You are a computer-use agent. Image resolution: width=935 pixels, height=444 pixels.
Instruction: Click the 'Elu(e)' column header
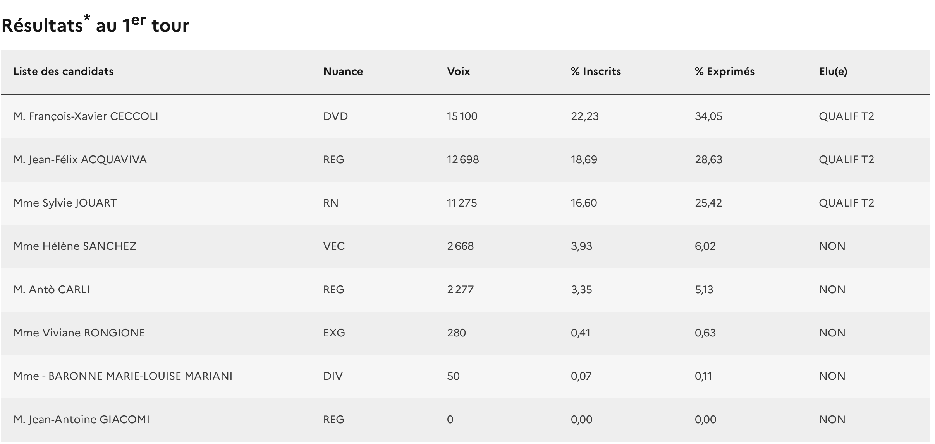(833, 72)
